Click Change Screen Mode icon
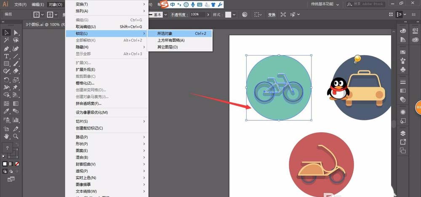Viewport: 421px width, 197px height. coord(11,179)
